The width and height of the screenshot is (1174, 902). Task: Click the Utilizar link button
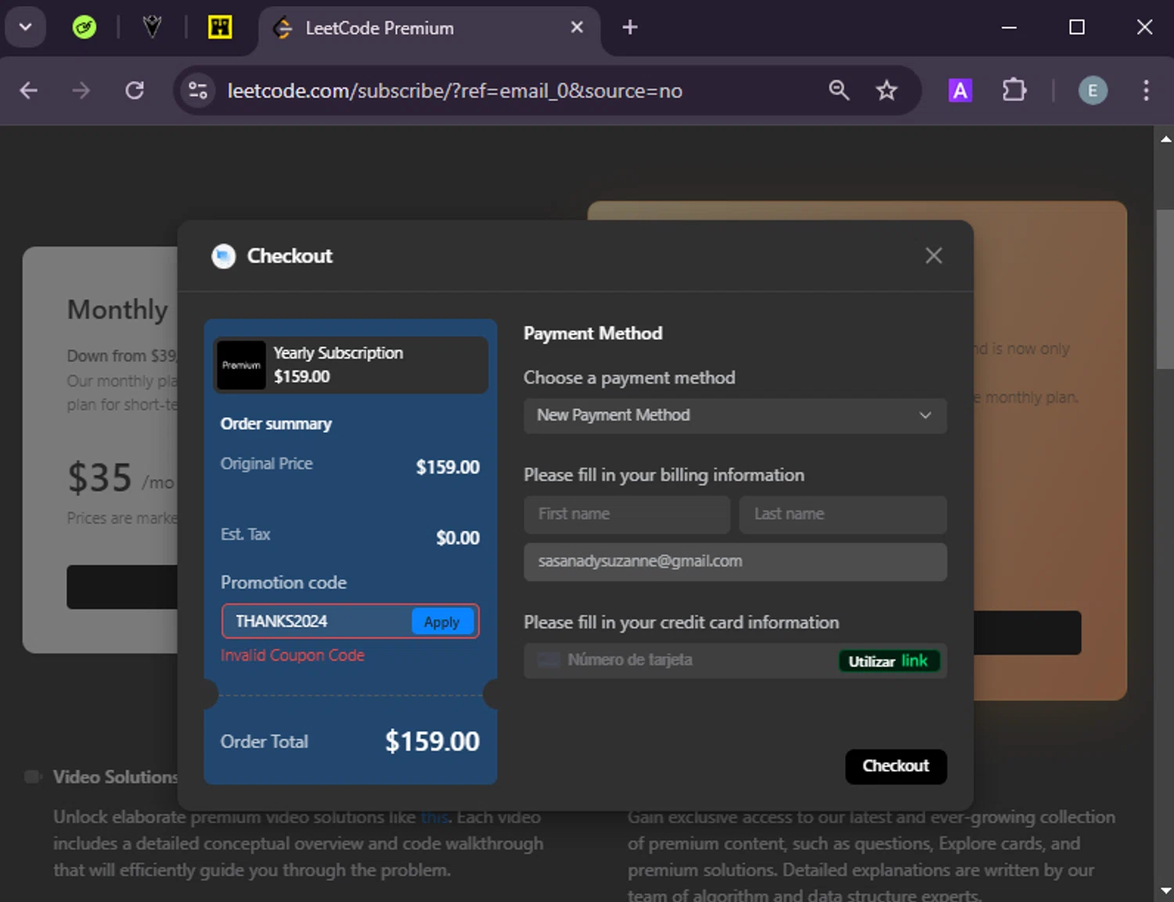[x=888, y=661]
